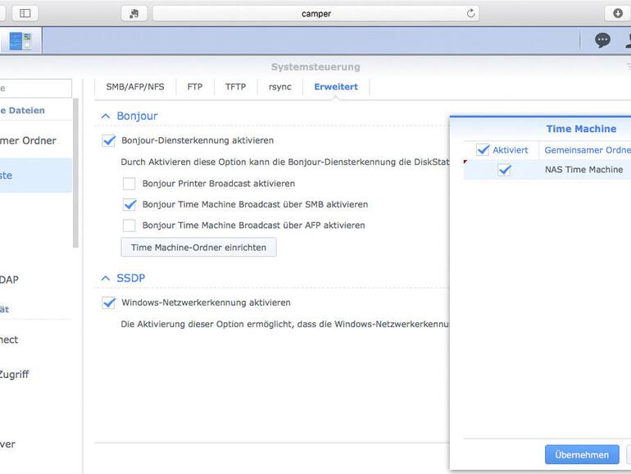The height and width of the screenshot is (474, 631).
Task: Enable Time Machine Broadcast über AFP
Action: [129, 226]
